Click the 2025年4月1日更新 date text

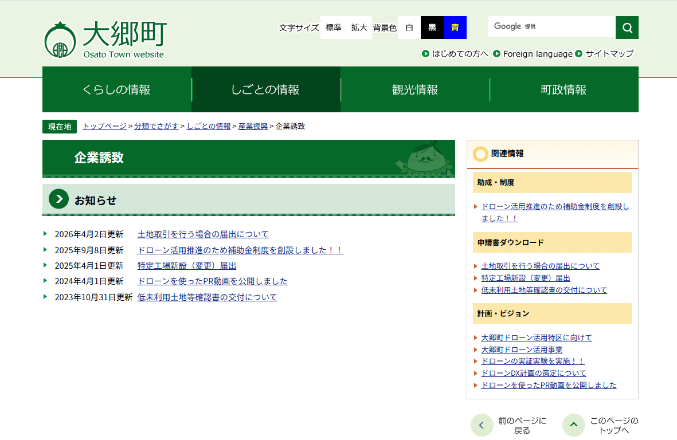tap(89, 266)
